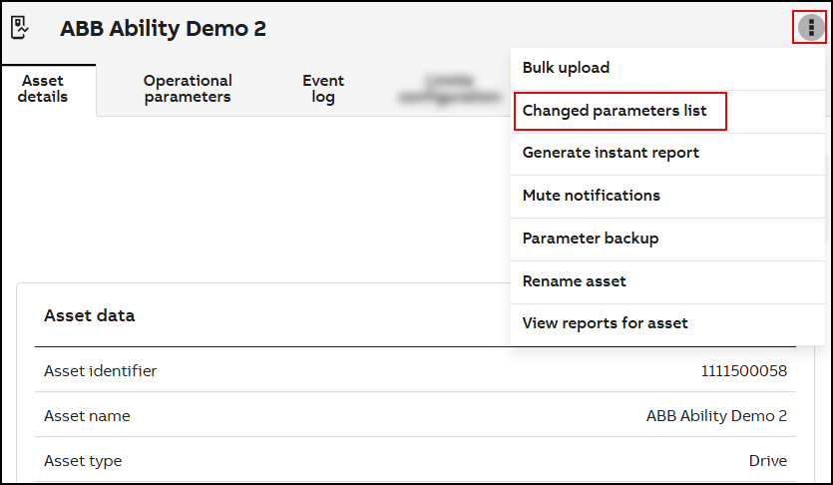Click the ABB Ability Demo 2 title
Viewport: 833px width, 485px height.
tap(163, 29)
